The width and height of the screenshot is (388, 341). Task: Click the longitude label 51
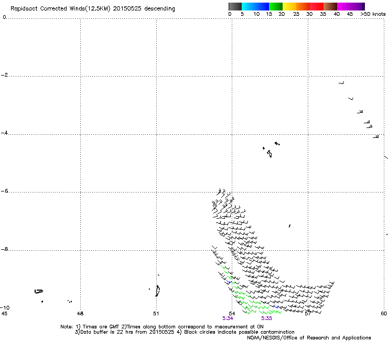pos(156,314)
